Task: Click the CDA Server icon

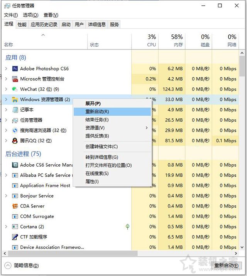Action: (15, 206)
